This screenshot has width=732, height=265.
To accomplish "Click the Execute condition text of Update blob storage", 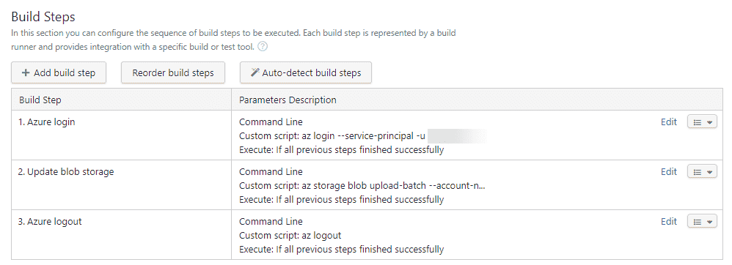I will tap(341, 200).
